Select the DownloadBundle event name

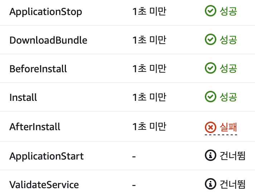pos(48,40)
